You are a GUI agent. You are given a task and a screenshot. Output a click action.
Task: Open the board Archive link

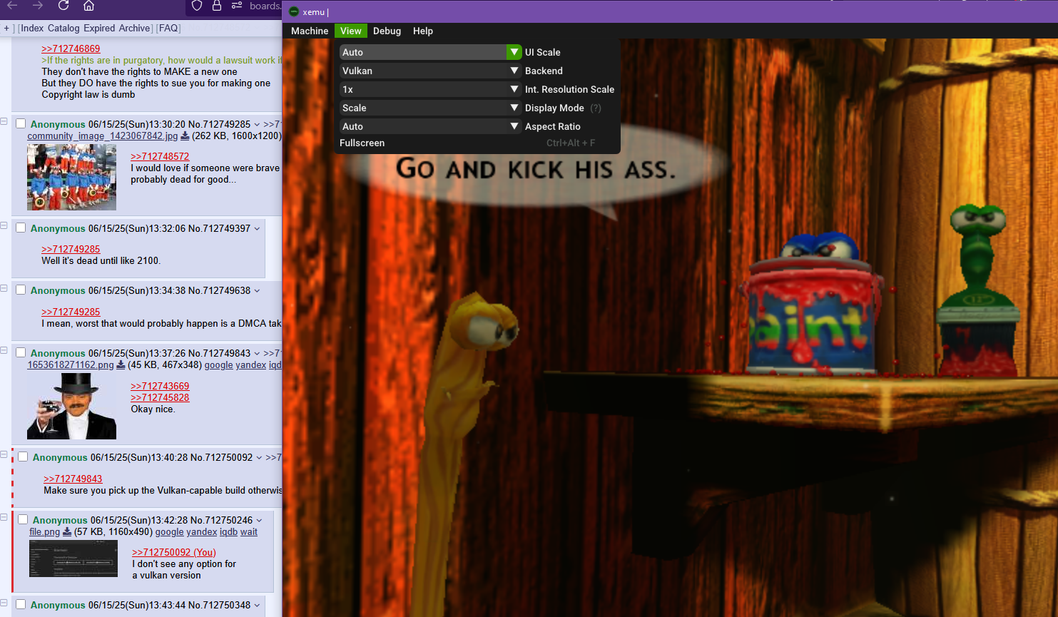click(135, 28)
